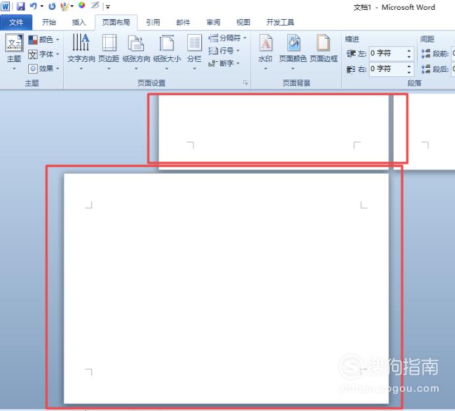This screenshot has height=411, width=455.
Task: Decrease the right indent with stepper down arrow
Action: tap(409, 72)
